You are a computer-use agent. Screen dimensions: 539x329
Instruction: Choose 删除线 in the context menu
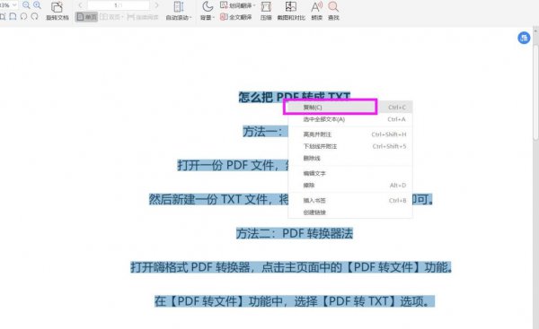(x=350, y=159)
